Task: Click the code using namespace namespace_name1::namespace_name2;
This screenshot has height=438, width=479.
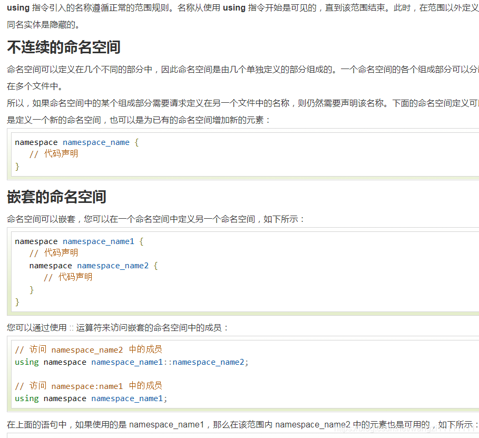Action: [132, 362]
